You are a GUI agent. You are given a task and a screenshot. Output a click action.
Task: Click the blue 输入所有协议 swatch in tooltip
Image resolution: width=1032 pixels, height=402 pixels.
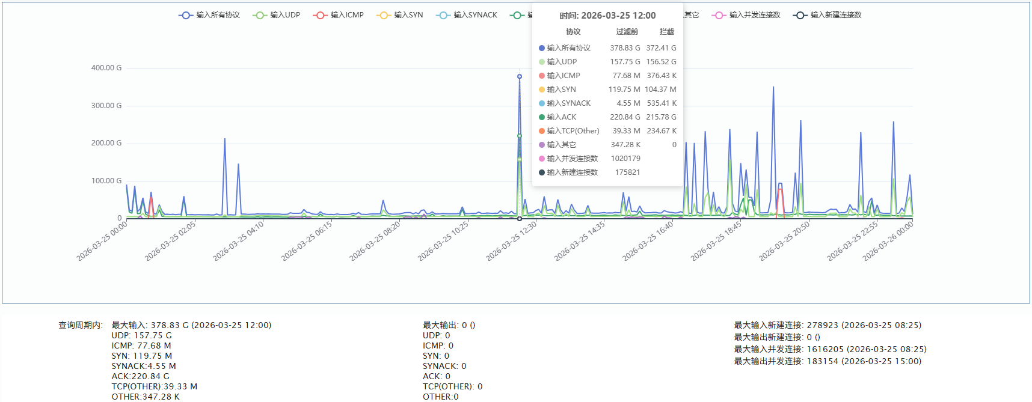(542, 48)
